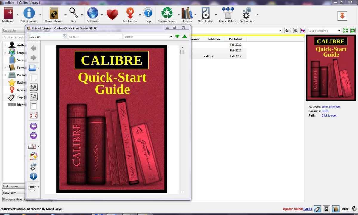The image size is (358, 215).
Task: Click EPUB format link
Action: (x=325, y=111)
